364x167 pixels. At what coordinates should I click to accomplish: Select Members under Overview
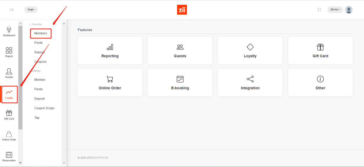click(41, 33)
